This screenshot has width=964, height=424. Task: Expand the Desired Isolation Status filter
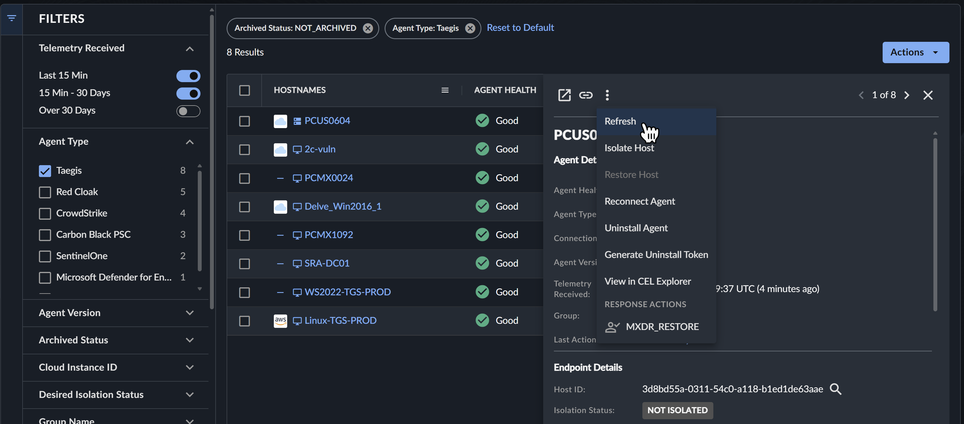pyautogui.click(x=190, y=394)
